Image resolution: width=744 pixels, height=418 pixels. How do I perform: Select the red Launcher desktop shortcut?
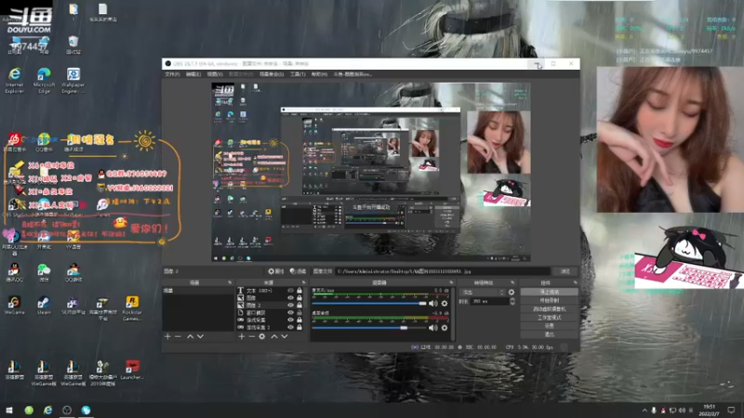click(132, 369)
